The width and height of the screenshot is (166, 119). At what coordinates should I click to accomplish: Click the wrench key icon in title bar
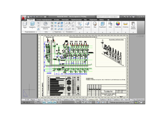(125, 17)
